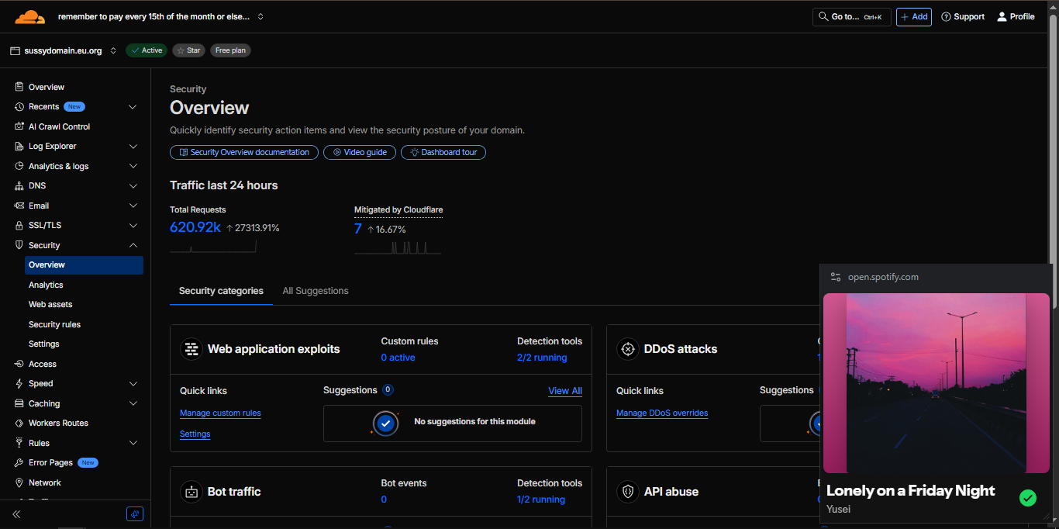This screenshot has height=529, width=1059.
Task: Toggle the green saved checkmark in Spotify popup
Action: click(x=1028, y=498)
